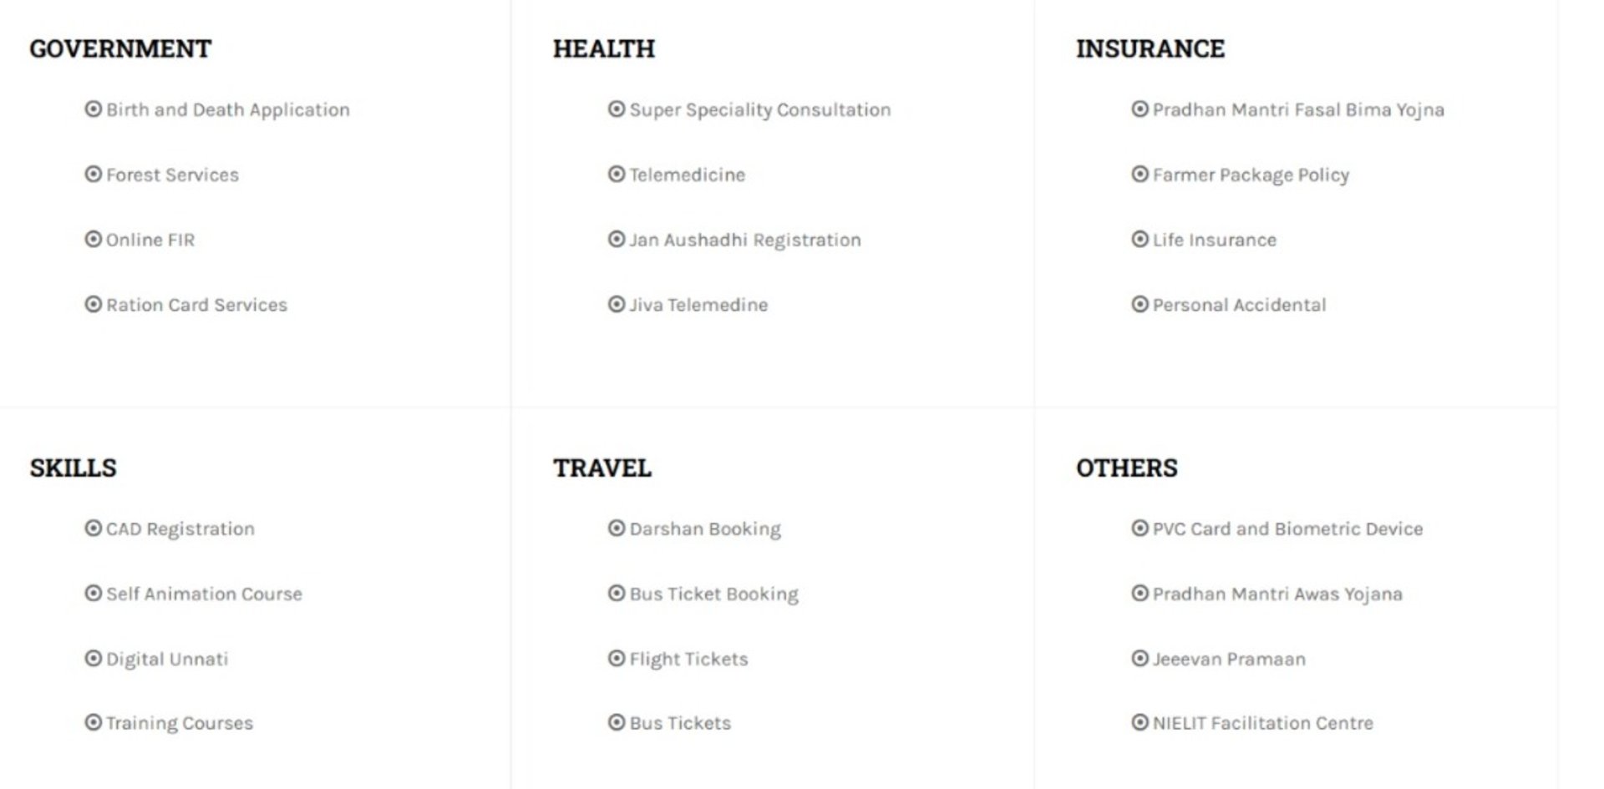Open Forest Services link
This screenshot has width=1604, height=789.
172,175
